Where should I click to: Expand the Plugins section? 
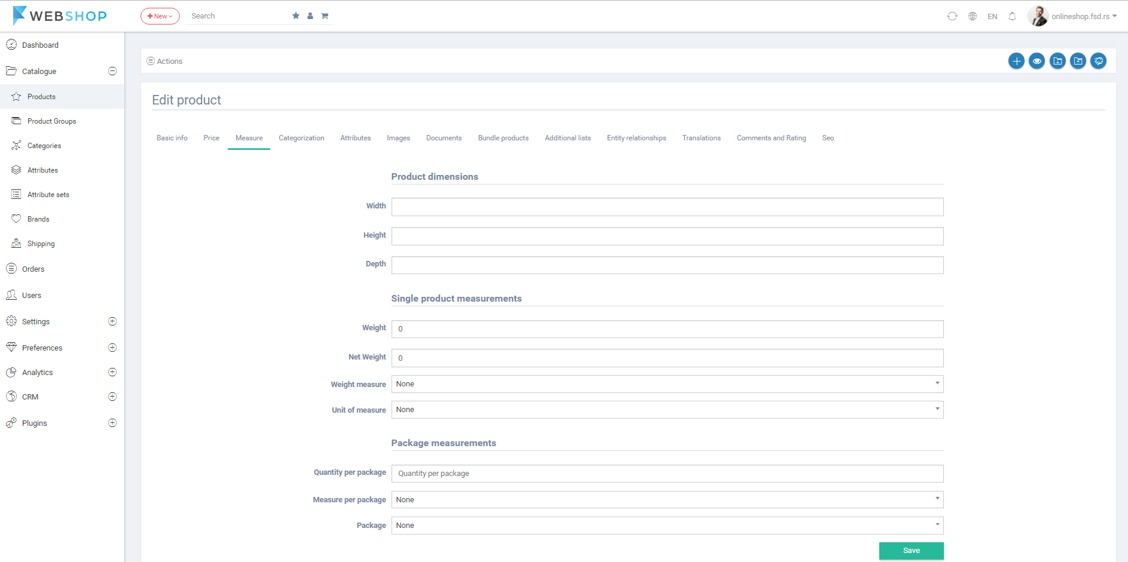pos(112,423)
